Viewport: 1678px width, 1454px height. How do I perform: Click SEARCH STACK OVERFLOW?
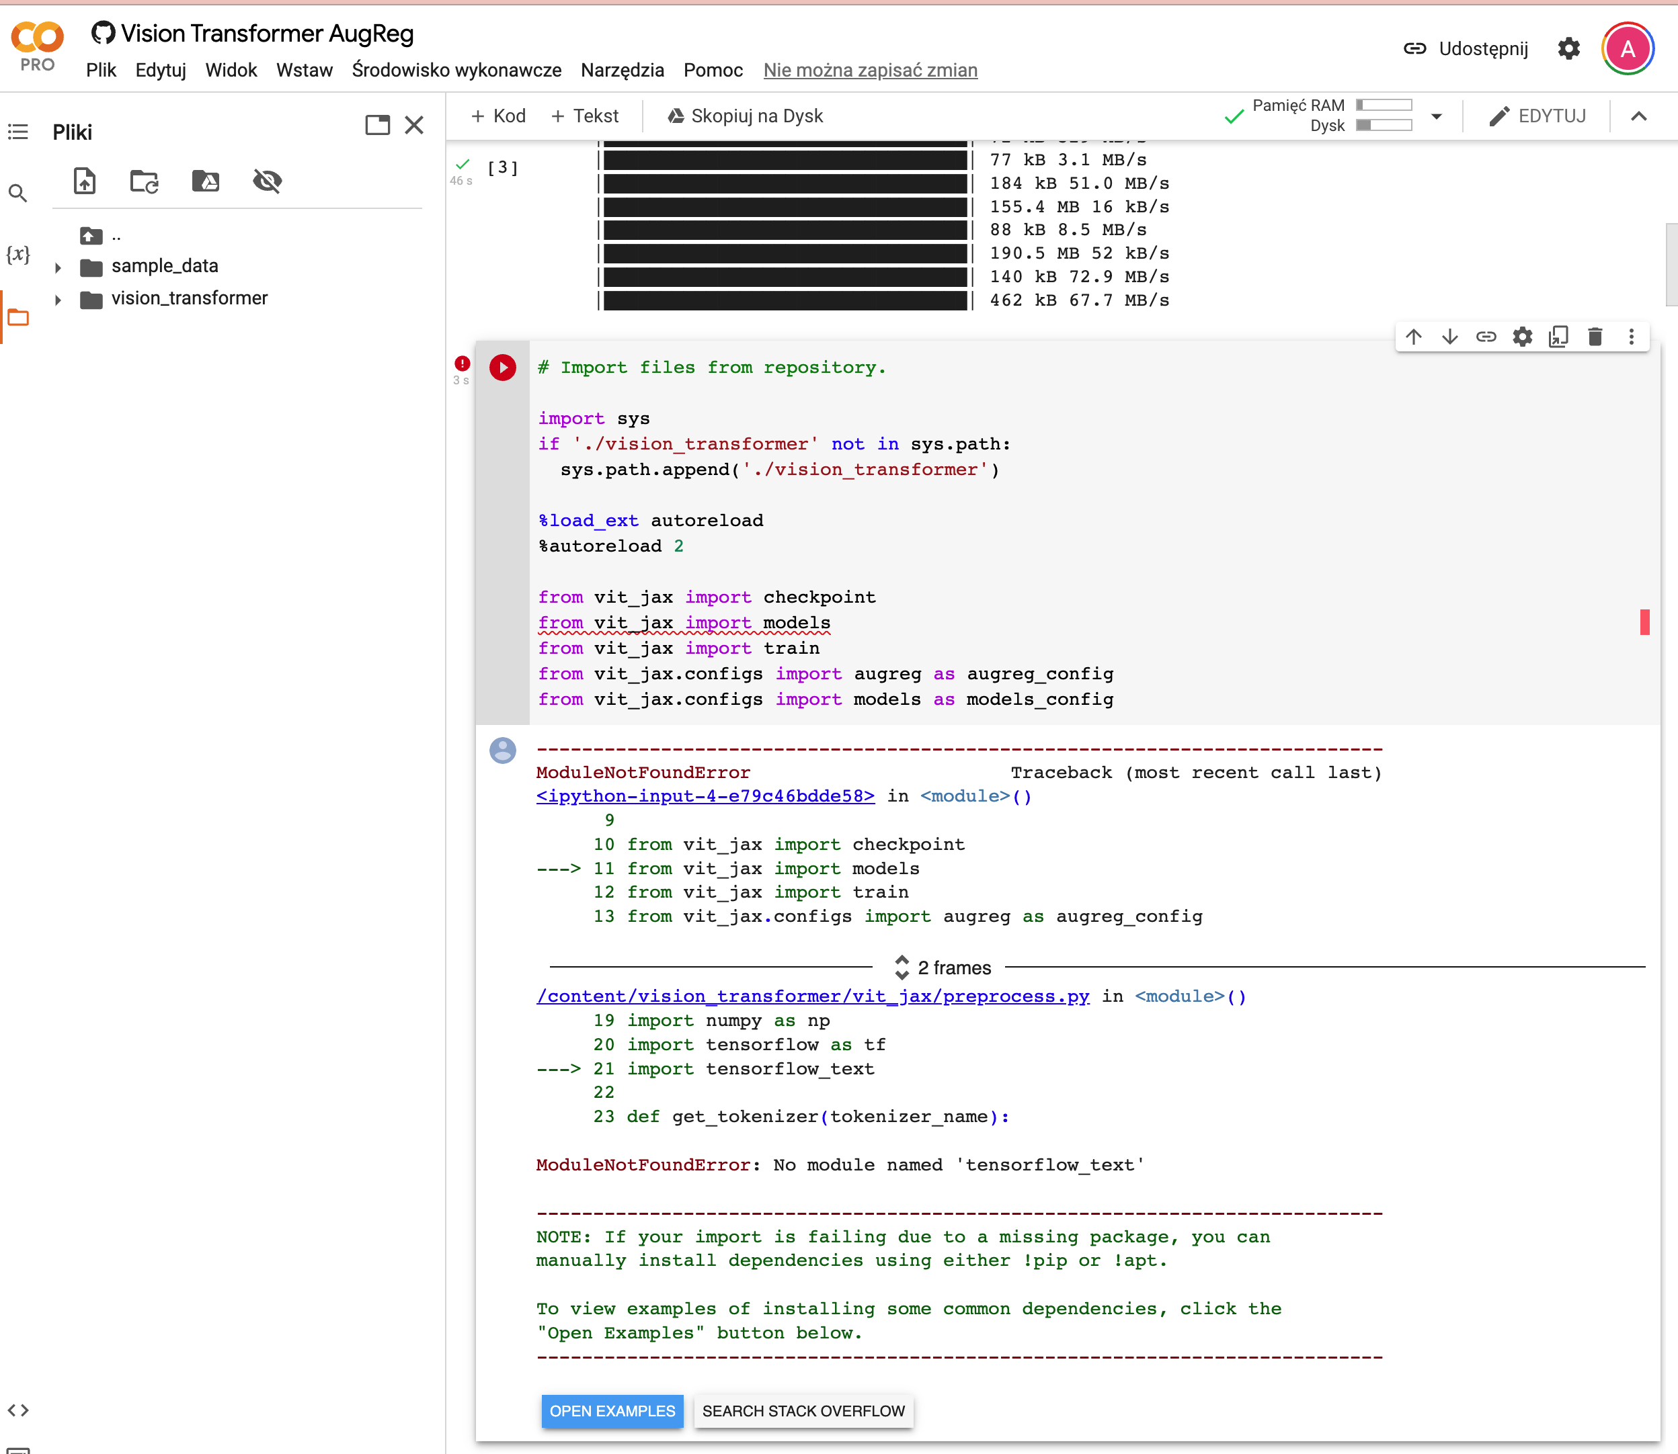pos(803,1411)
